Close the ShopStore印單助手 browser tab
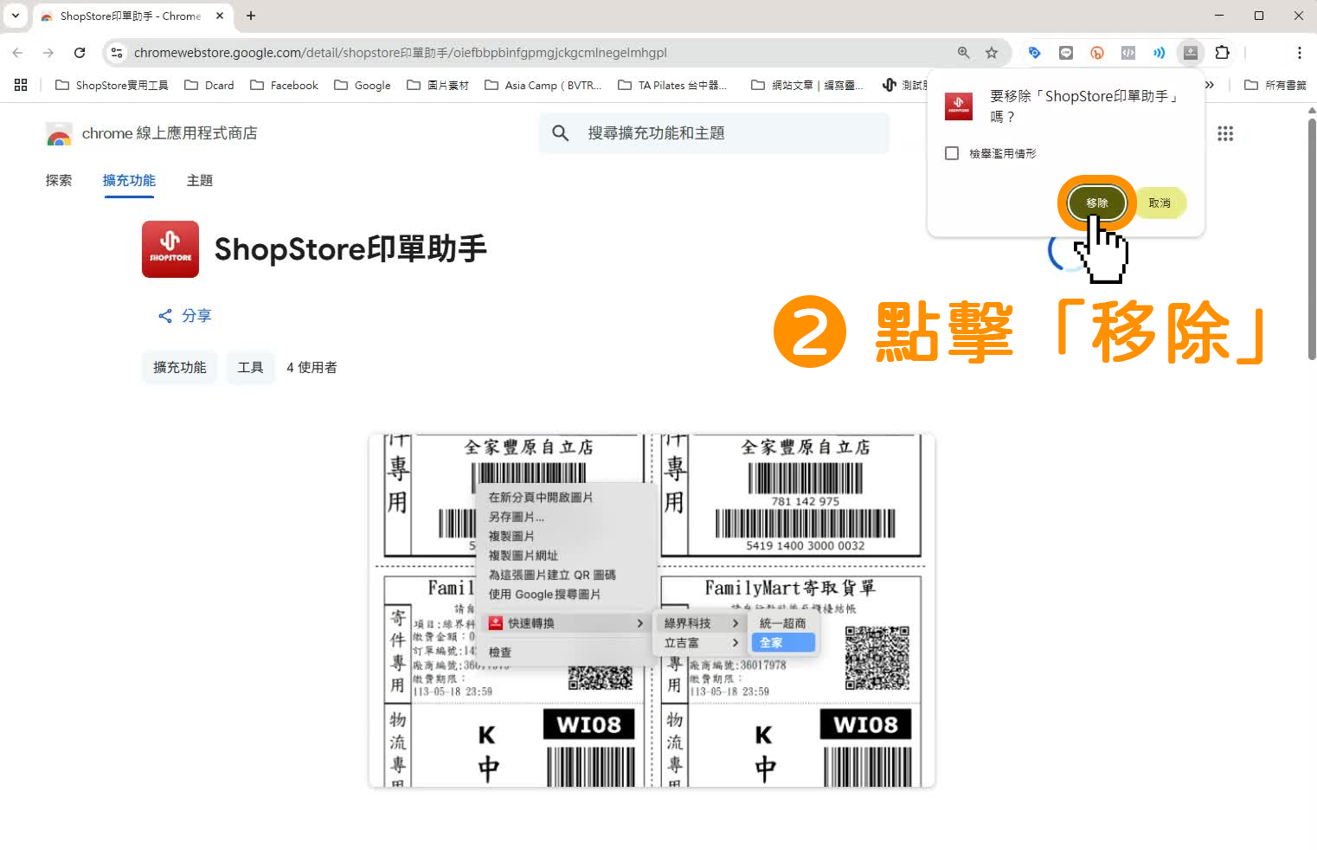The height and width of the screenshot is (850, 1317). [220, 16]
